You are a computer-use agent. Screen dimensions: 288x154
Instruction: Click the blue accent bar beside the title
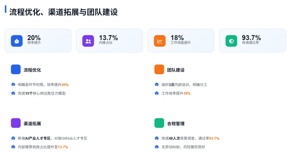6,9
